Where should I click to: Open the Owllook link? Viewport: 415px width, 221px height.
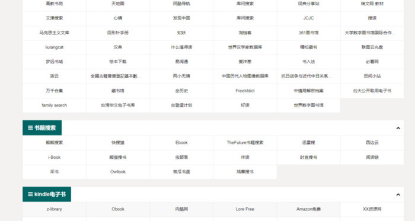pyautogui.click(x=118, y=172)
